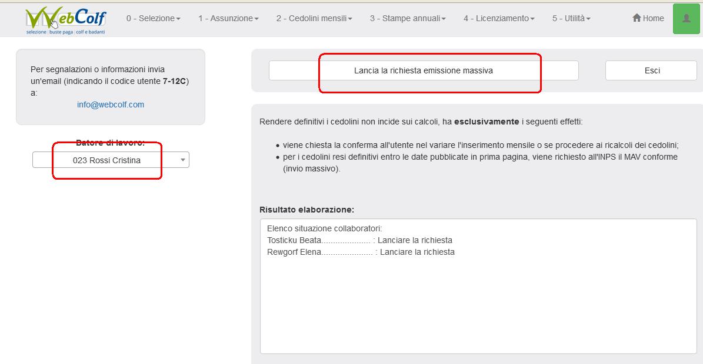Image resolution: width=703 pixels, height=364 pixels.
Task: Open the green user account icon
Action: 686,18
